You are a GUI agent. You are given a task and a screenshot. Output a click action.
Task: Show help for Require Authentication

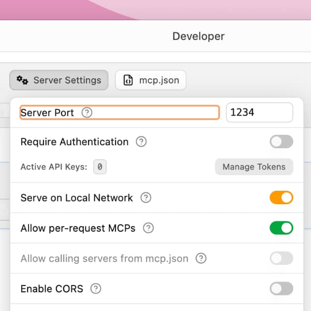pos(141,142)
